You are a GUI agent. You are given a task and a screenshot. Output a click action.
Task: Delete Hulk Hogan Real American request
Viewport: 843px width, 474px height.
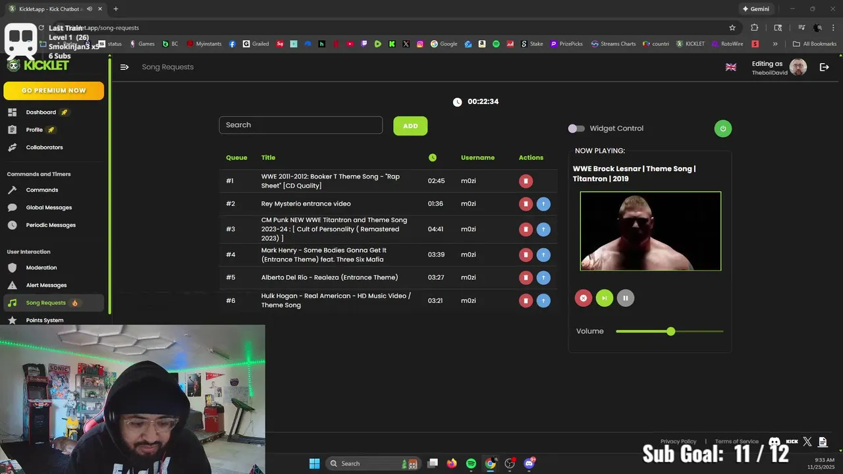click(526, 301)
